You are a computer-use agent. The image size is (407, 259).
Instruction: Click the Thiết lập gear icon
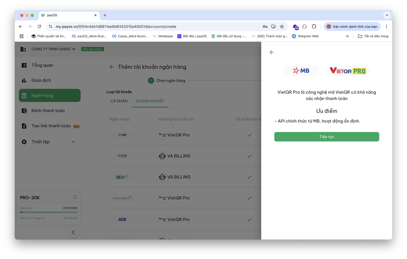[24, 142]
